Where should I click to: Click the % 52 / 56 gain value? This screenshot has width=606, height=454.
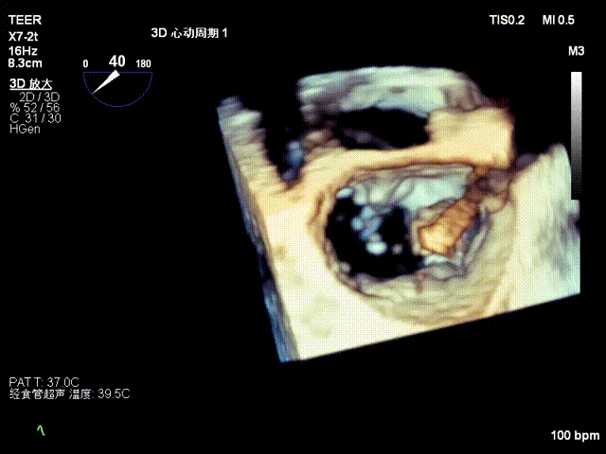(35, 107)
